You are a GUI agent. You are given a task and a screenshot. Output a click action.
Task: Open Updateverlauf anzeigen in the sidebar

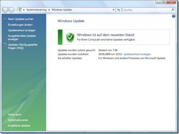[22, 30]
